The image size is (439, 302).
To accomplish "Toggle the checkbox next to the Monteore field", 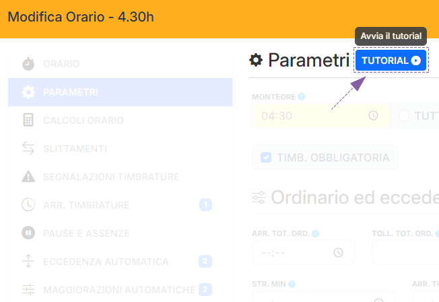I will pyautogui.click(x=404, y=116).
